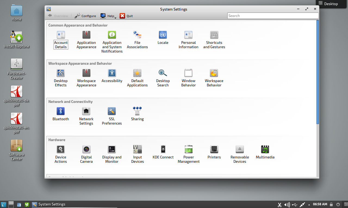The image size is (348, 208).
Task: Open the volume control tray icon
Action: point(287,205)
